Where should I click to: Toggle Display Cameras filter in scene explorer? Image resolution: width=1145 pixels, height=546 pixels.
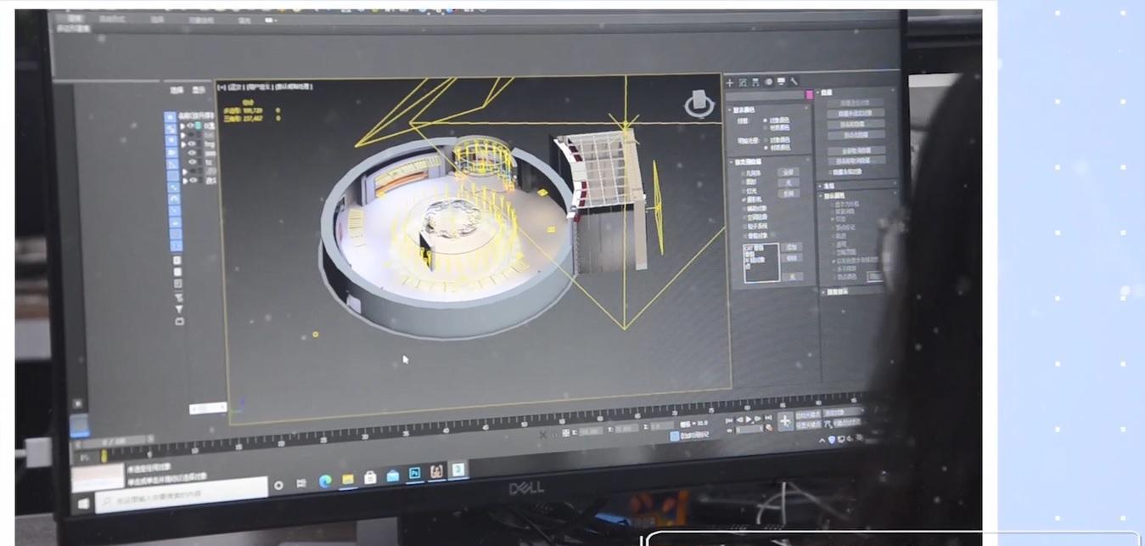point(171,151)
